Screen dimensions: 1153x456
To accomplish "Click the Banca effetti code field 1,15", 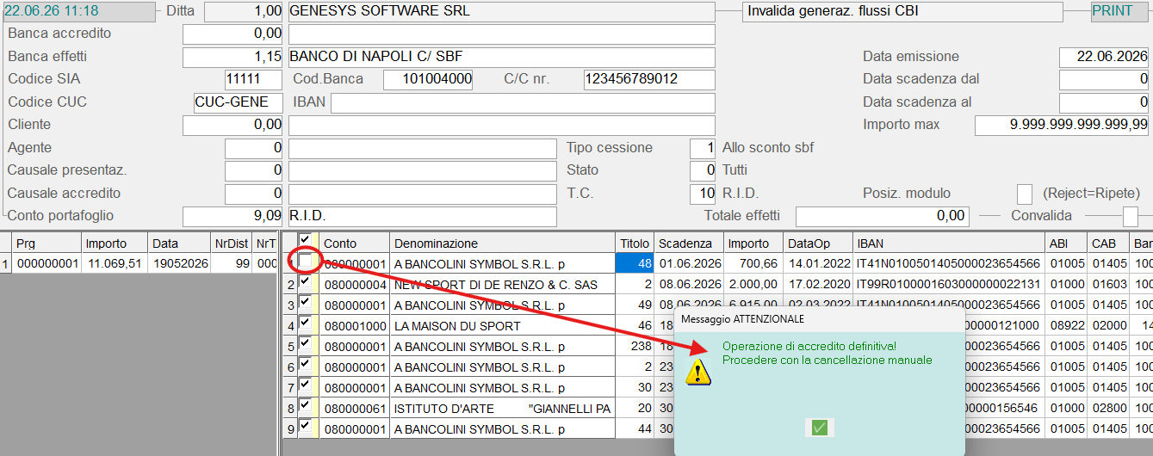I will [x=232, y=57].
